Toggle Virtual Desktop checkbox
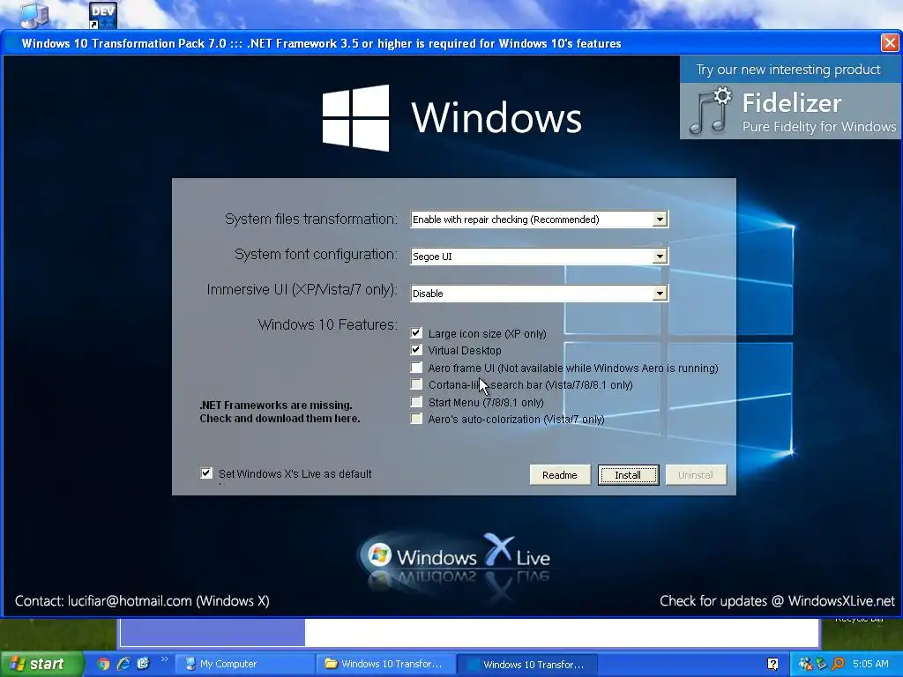Screen dimensions: 903x677 [416, 350]
